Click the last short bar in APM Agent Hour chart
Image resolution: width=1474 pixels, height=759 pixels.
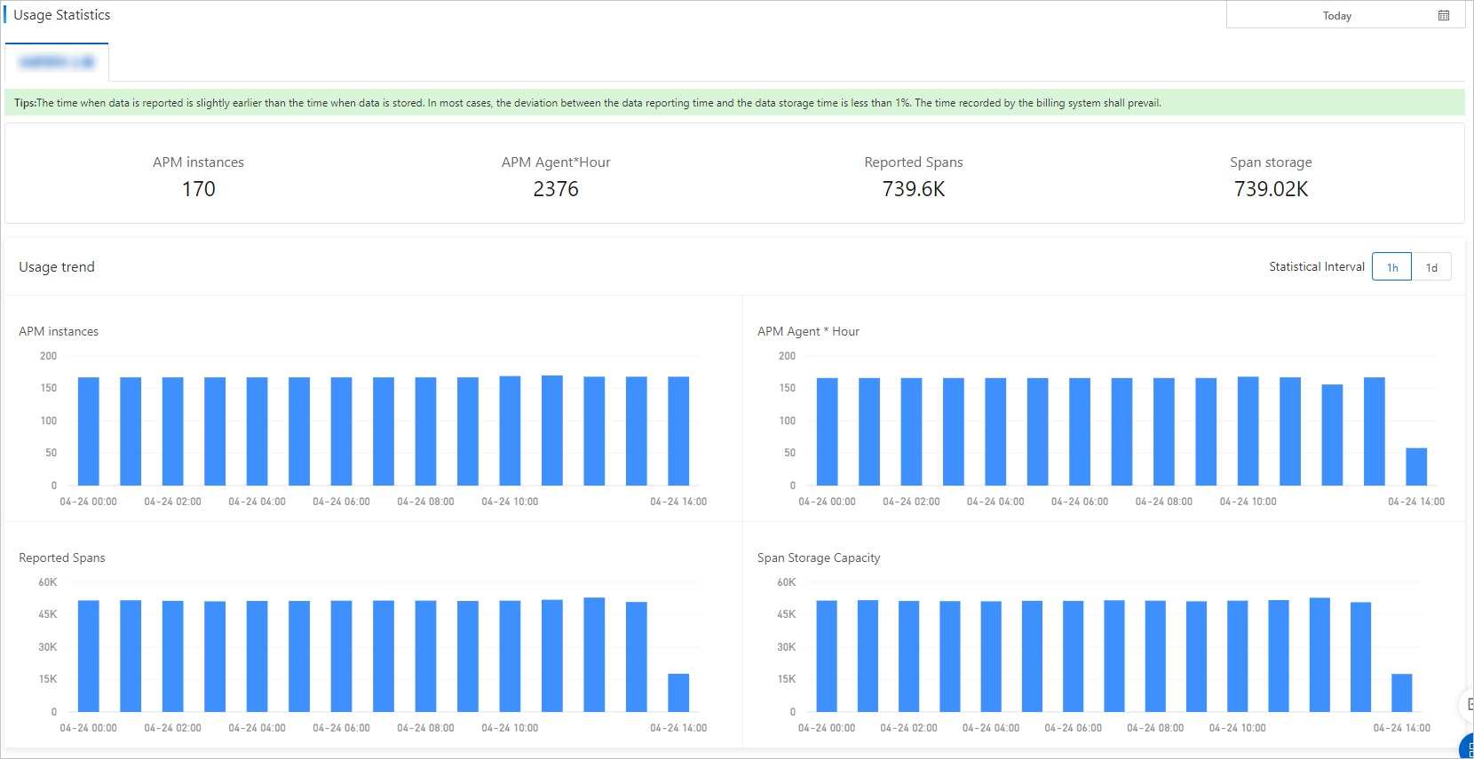pos(1416,467)
